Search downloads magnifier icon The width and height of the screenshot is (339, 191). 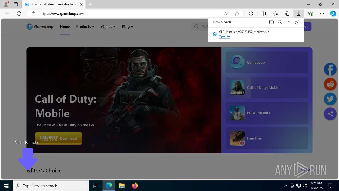coord(280,22)
